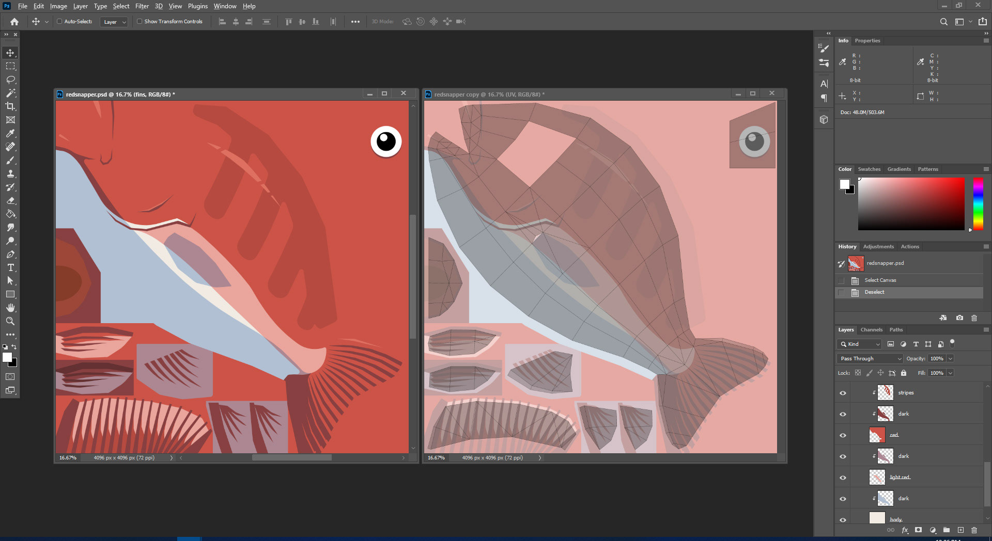Open the History panel flyout menu
Image resolution: width=992 pixels, height=541 pixels.
pyautogui.click(x=986, y=246)
